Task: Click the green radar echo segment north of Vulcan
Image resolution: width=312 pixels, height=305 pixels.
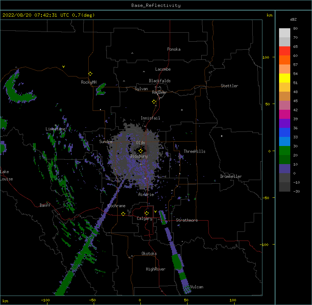Action: 177,262
